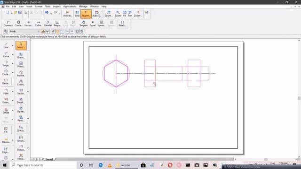Open VLC media player from taskbar
The height and width of the screenshot is (169, 301).
pyautogui.click(x=110, y=165)
